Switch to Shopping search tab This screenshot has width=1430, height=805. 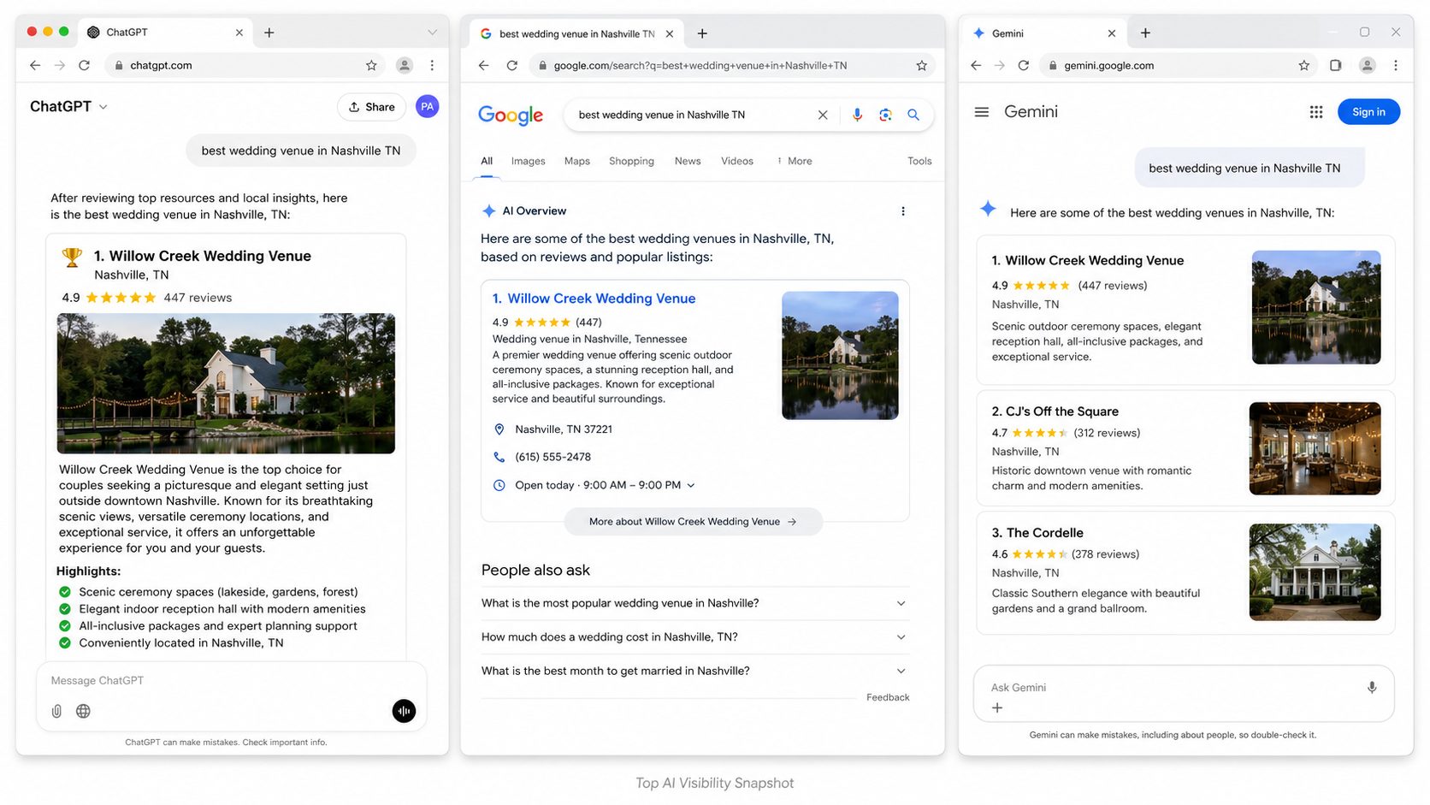pos(631,161)
